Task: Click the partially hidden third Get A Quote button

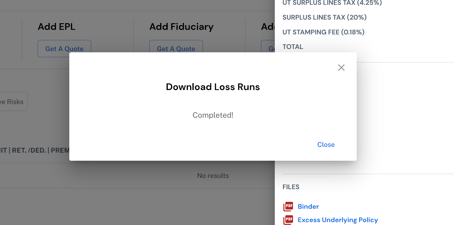Action: (268, 46)
